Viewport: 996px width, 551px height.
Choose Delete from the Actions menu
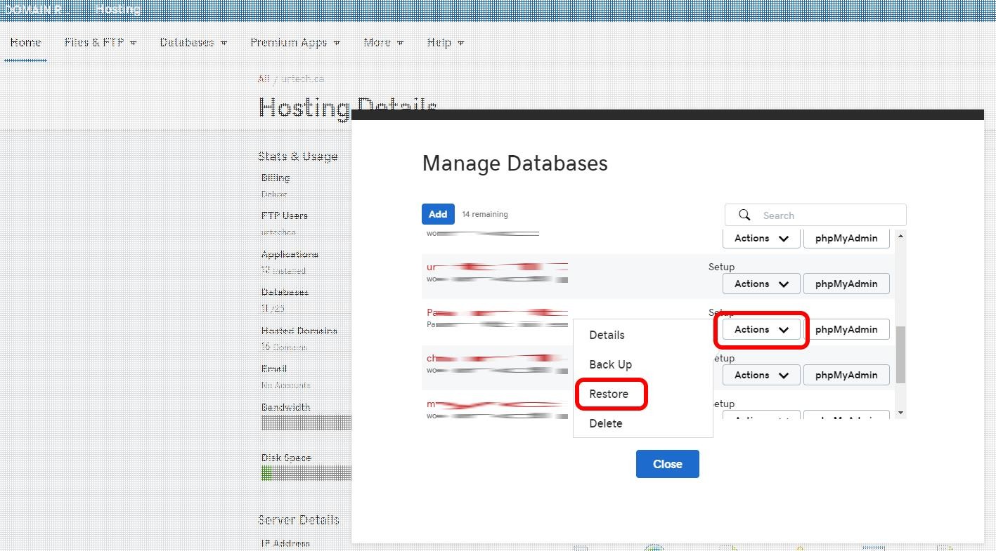[x=605, y=423]
